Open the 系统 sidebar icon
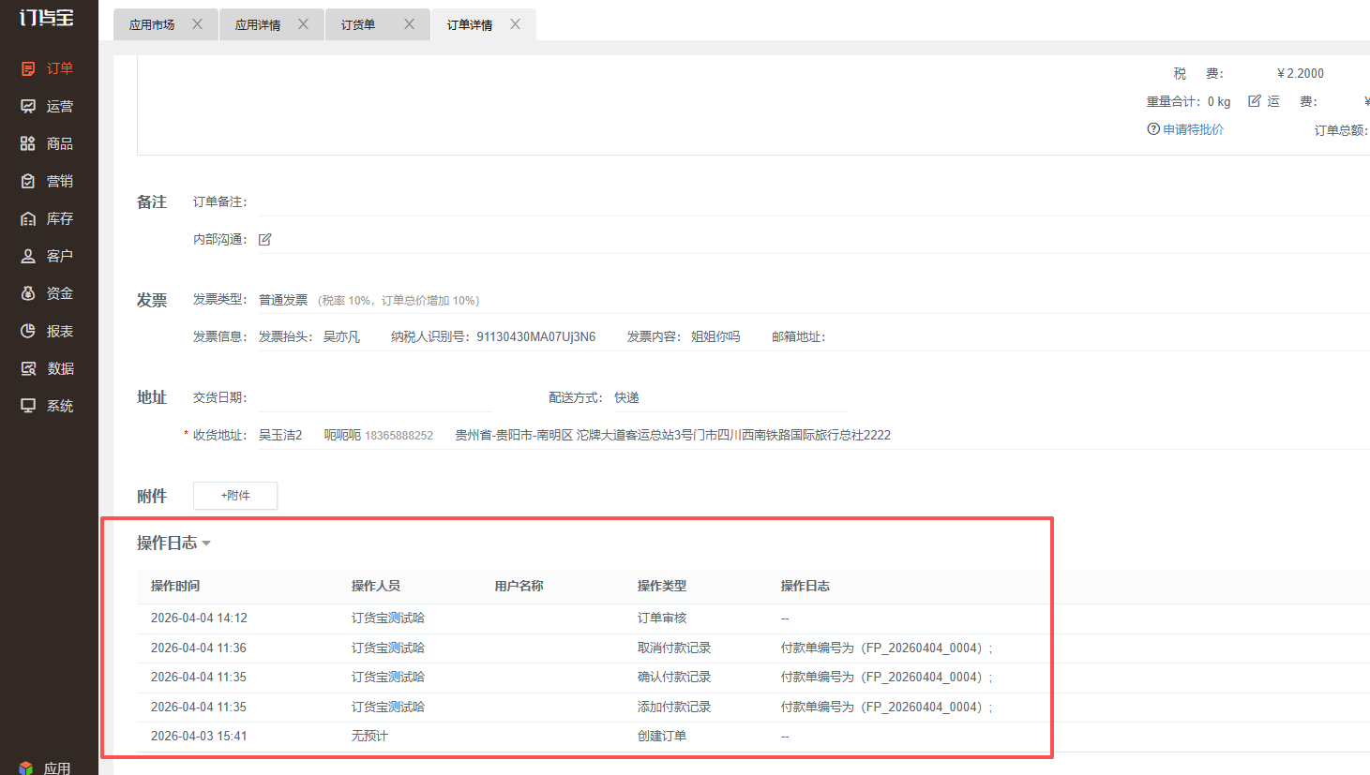 click(28, 406)
